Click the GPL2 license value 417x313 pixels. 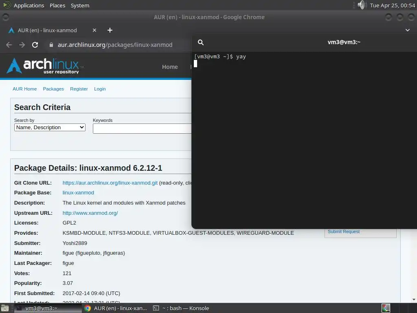[69, 223]
